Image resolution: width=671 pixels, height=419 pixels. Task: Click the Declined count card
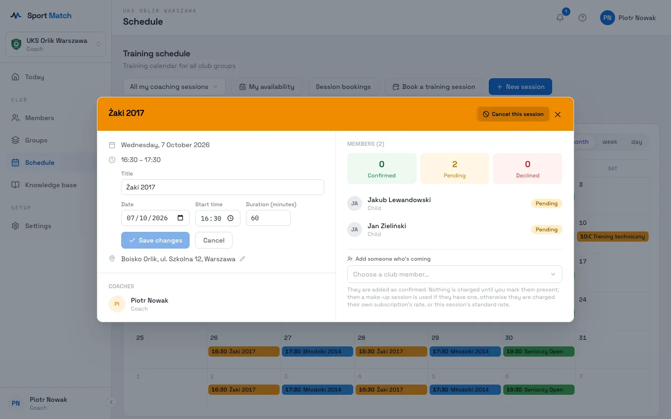click(x=527, y=169)
